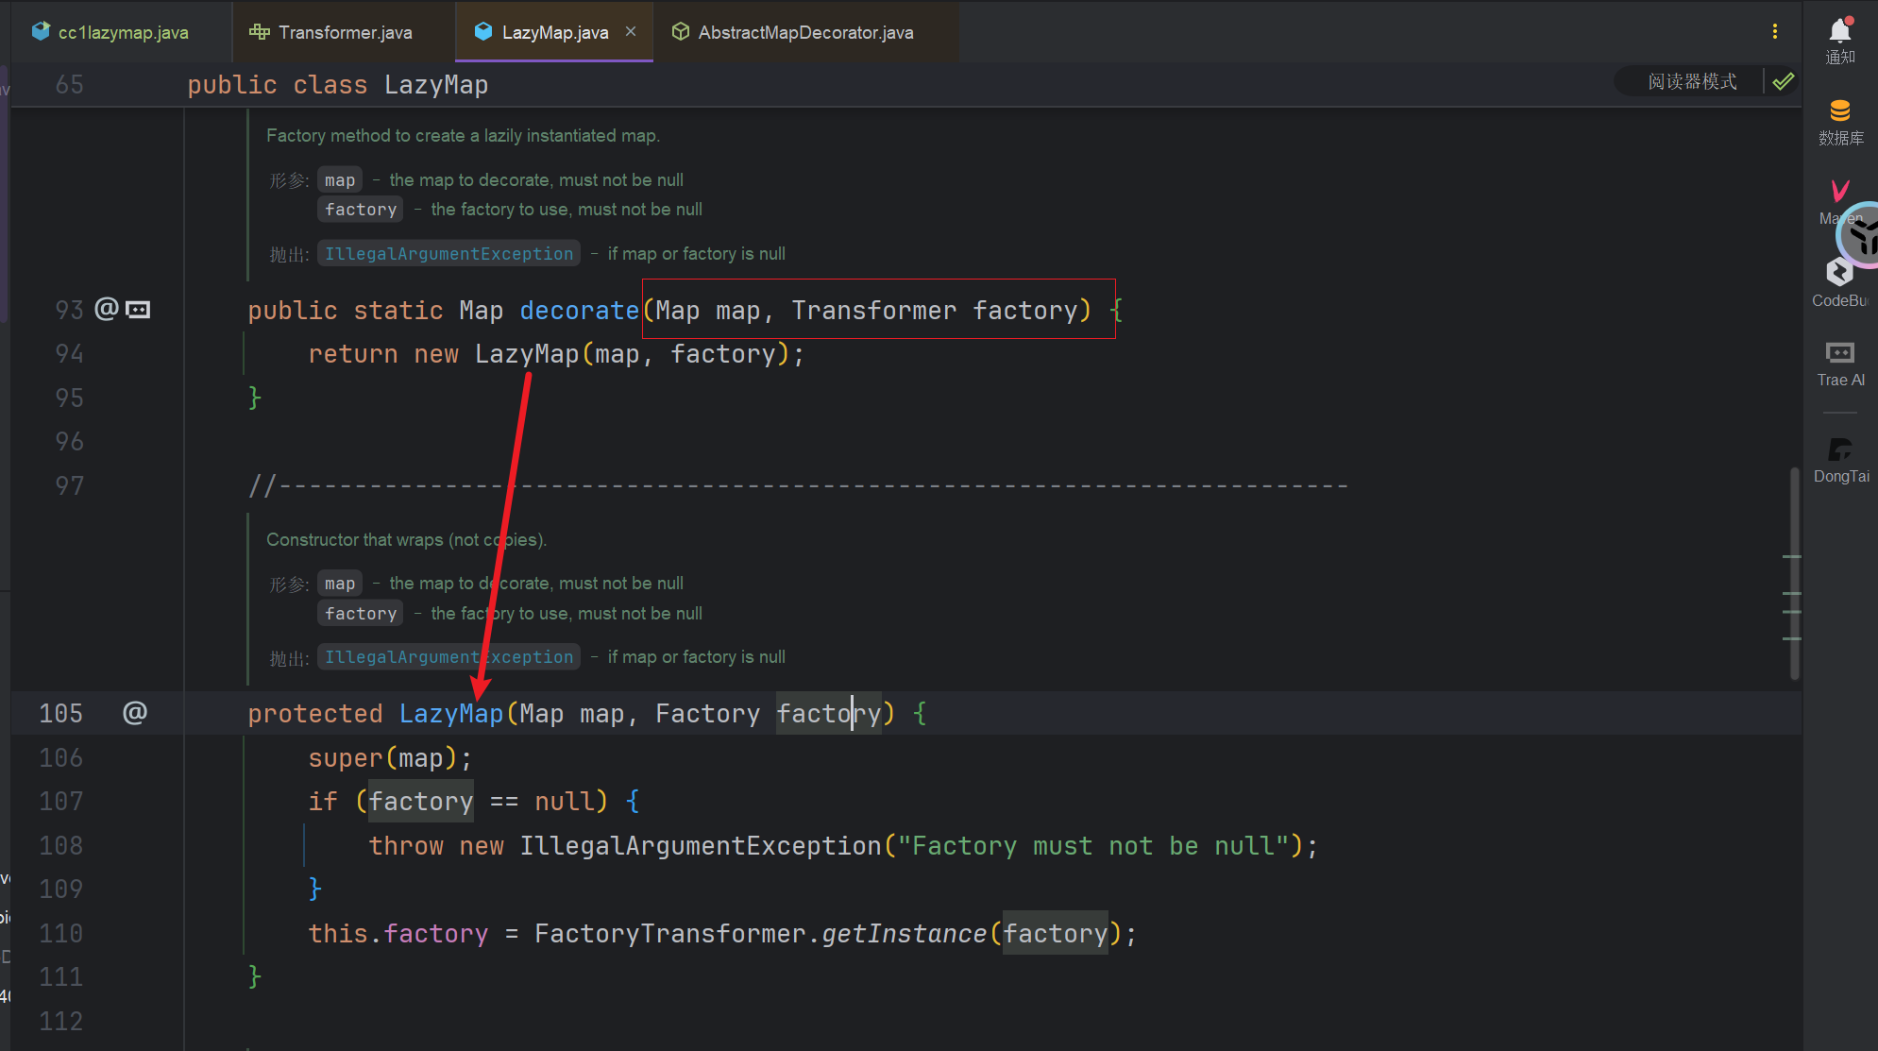The width and height of the screenshot is (1878, 1051).
Task: Click the @ gutter icon on line 105
Action: (x=135, y=713)
